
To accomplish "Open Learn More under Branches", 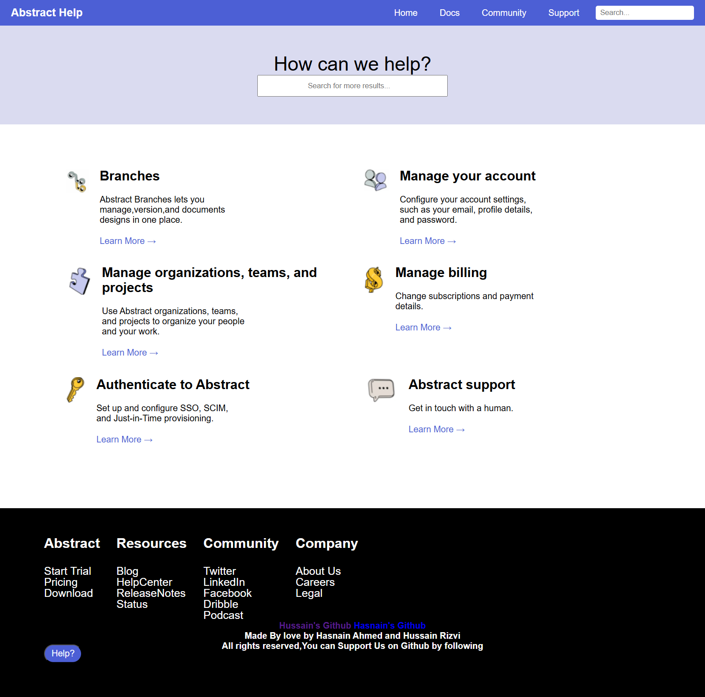I will tap(127, 241).
